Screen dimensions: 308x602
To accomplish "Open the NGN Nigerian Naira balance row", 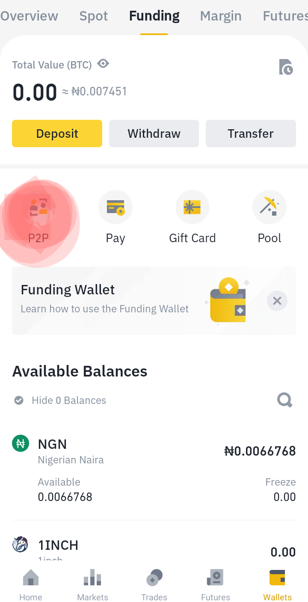I will point(154,470).
